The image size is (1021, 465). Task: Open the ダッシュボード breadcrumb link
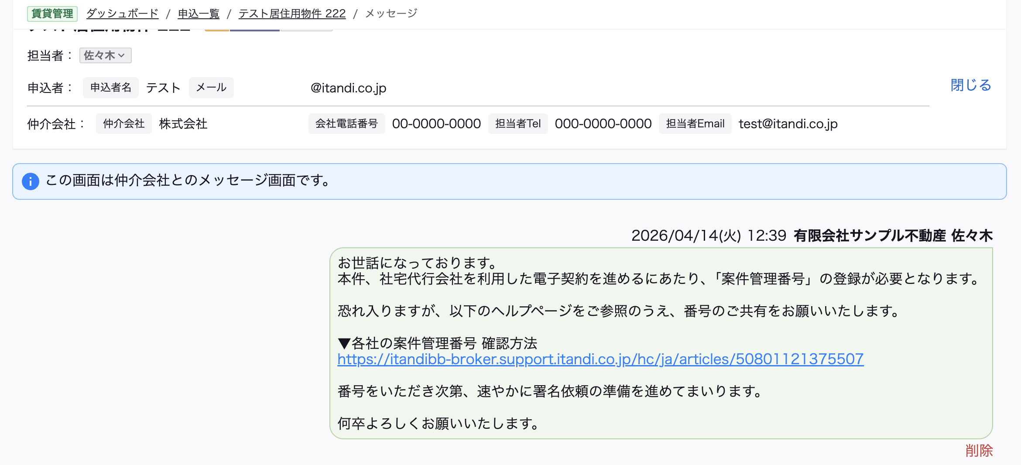[x=122, y=14]
